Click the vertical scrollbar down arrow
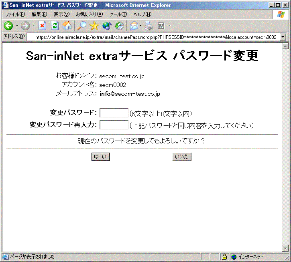Image resolution: width=291 pixels, height=262 pixels. click(286, 248)
